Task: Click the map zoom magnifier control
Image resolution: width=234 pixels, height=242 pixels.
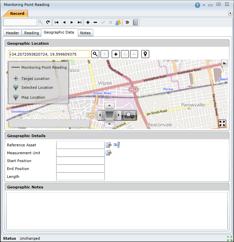Action: click(129, 115)
